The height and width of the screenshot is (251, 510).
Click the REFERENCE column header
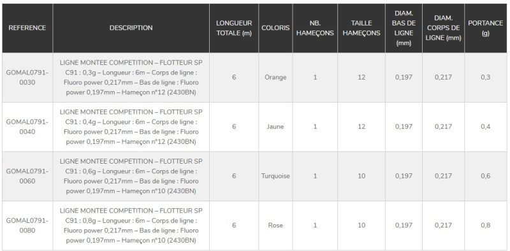pos(27,28)
